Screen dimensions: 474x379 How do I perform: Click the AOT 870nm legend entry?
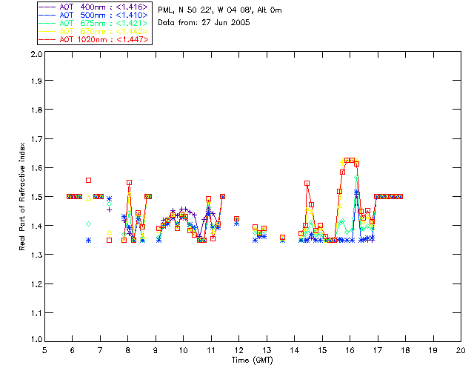click(94, 31)
